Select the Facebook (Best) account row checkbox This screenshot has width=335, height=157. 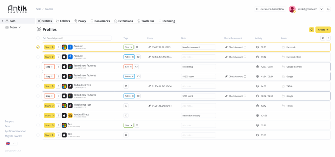[x=38, y=57]
